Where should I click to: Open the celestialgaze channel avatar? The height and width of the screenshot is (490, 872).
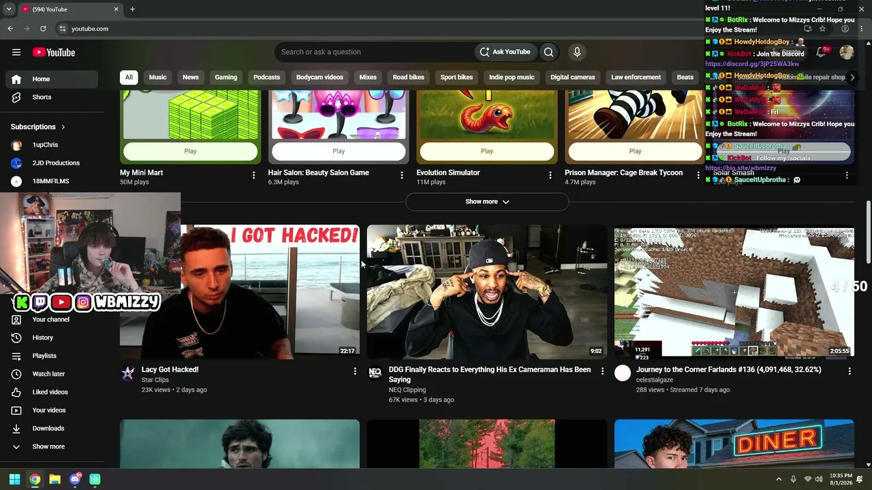(x=623, y=373)
